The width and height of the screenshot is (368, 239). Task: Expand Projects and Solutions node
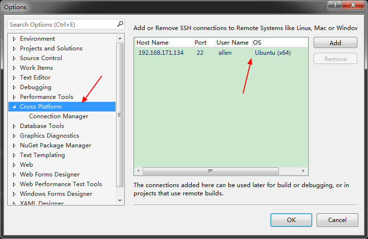click(x=14, y=48)
